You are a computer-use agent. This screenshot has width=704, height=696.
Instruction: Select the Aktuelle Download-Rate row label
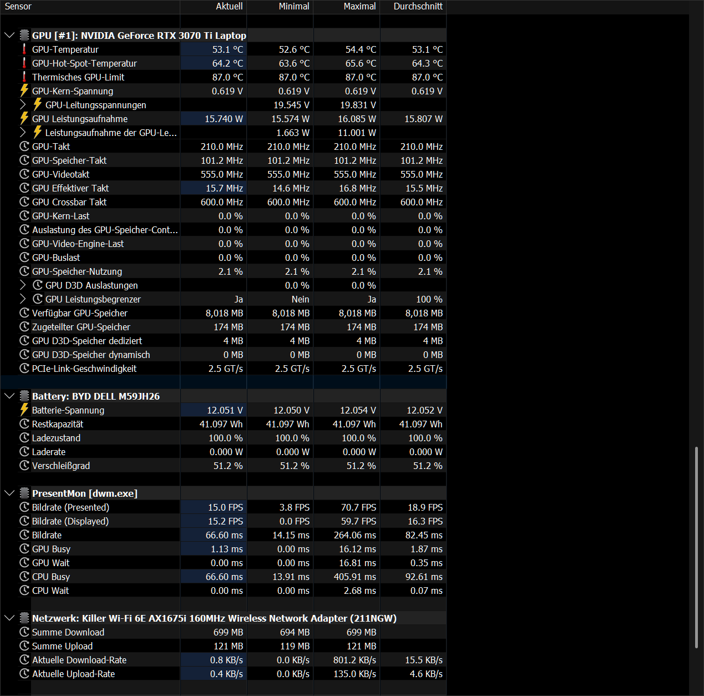point(79,660)
